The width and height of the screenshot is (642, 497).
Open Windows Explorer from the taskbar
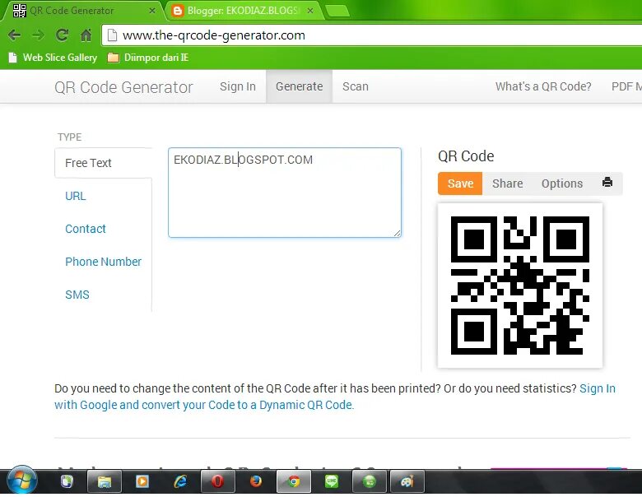tap(105, 482)
